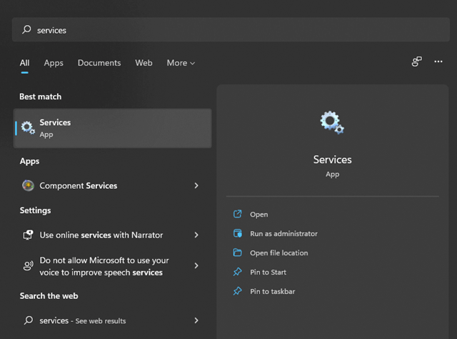This screenshot has width=457, height=339.
Task: Choose Pin to Start
Action: [268, 272]
